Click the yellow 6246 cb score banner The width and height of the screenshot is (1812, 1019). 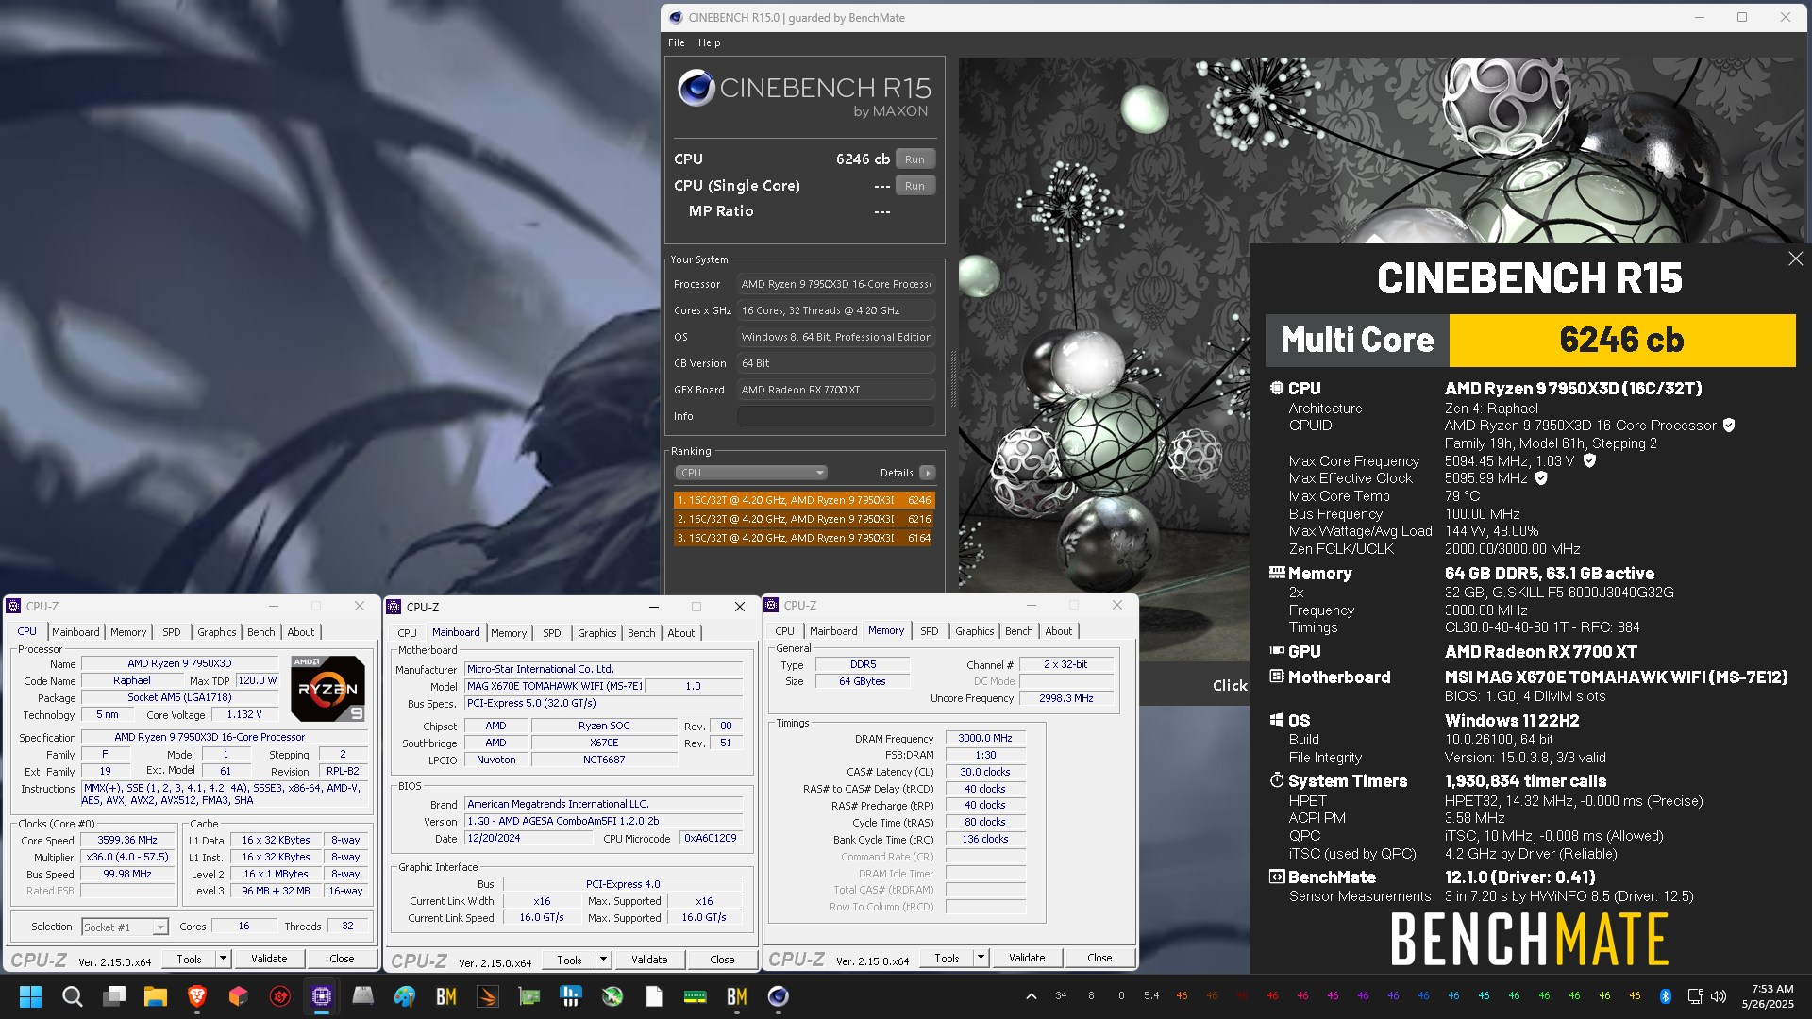[x=1621, y=341]
